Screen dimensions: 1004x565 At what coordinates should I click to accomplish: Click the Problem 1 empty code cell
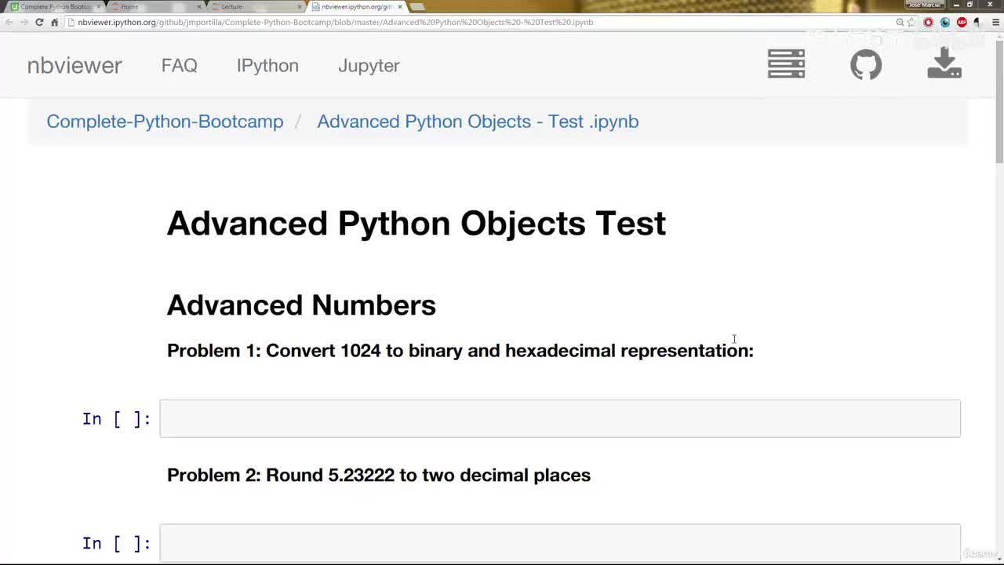tap(560, 418)
